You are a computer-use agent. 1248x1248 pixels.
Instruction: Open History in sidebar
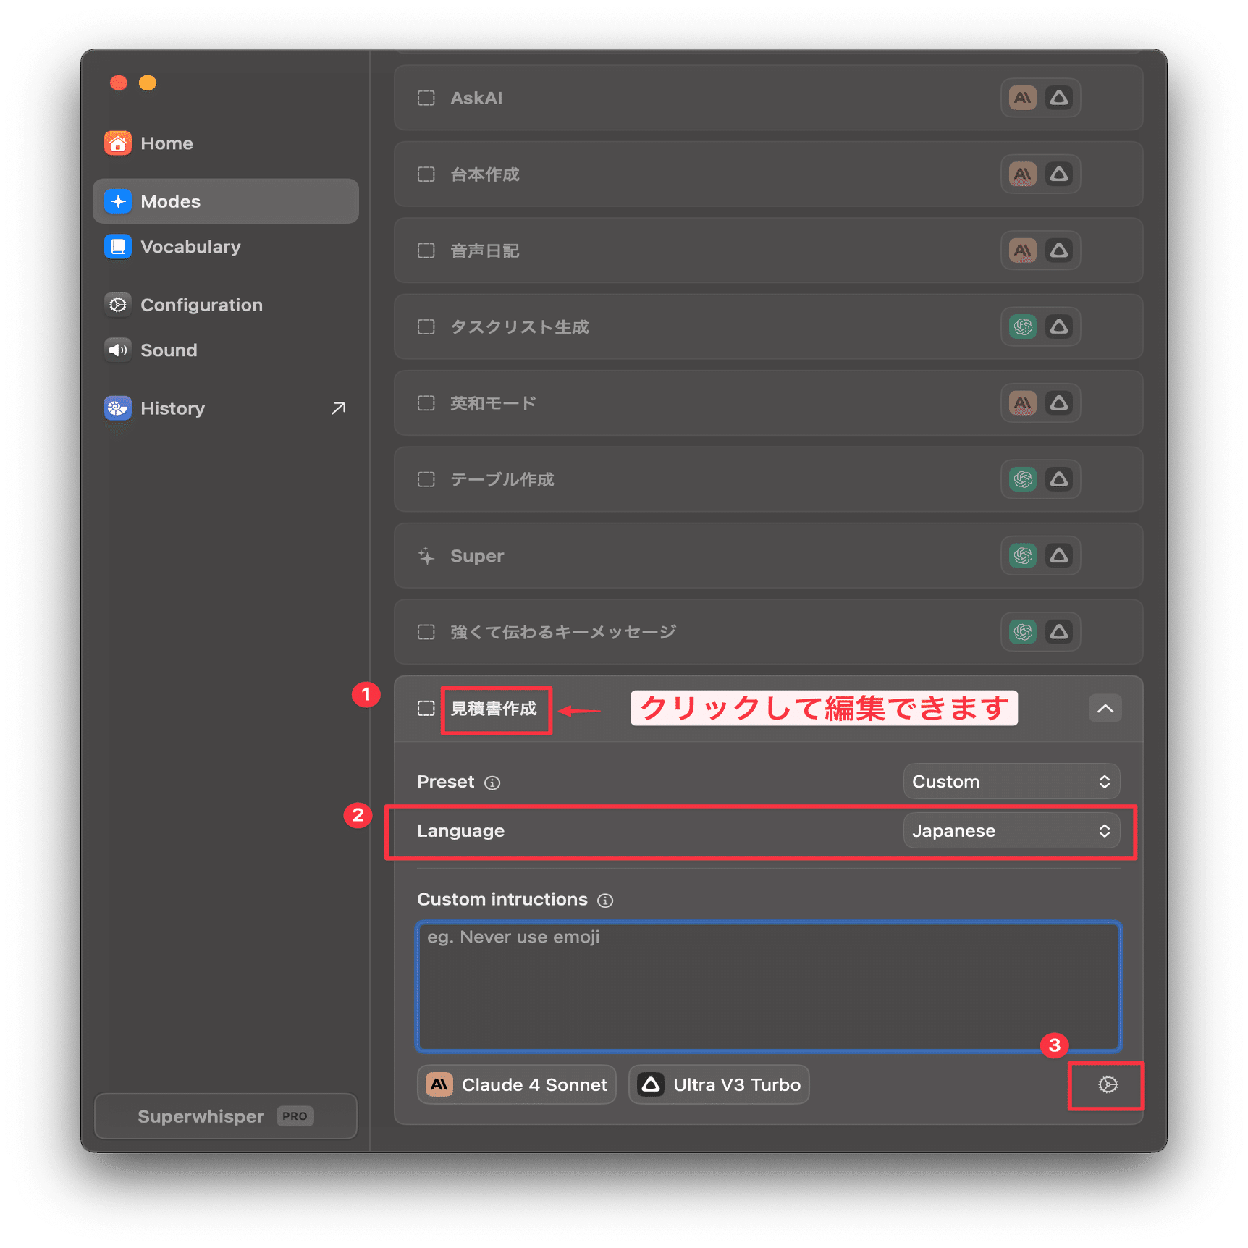(226, 408)
